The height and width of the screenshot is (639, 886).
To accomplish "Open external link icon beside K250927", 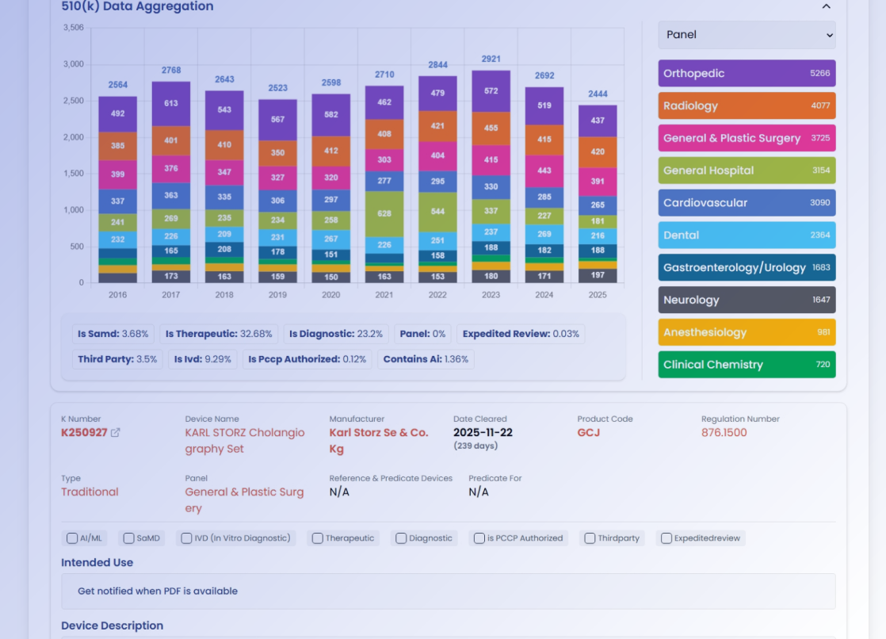I will 116,433.
